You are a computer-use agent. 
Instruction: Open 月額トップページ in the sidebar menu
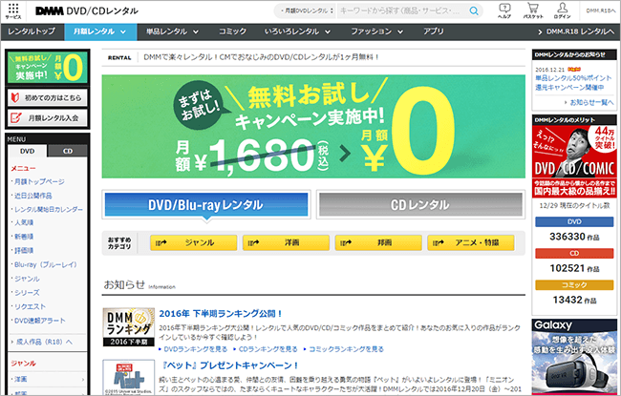[x=39, y=181]
